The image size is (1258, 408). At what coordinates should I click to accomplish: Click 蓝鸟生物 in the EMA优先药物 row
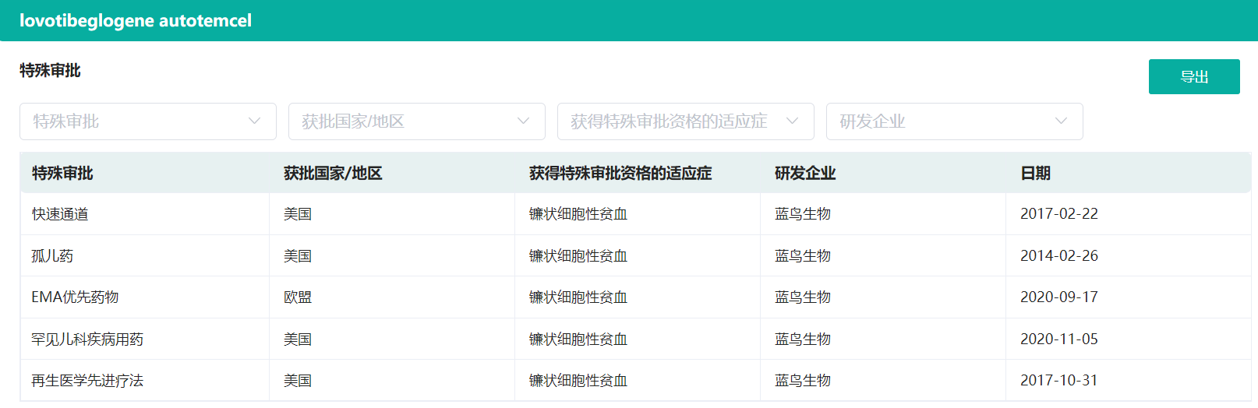coord(803,297)
